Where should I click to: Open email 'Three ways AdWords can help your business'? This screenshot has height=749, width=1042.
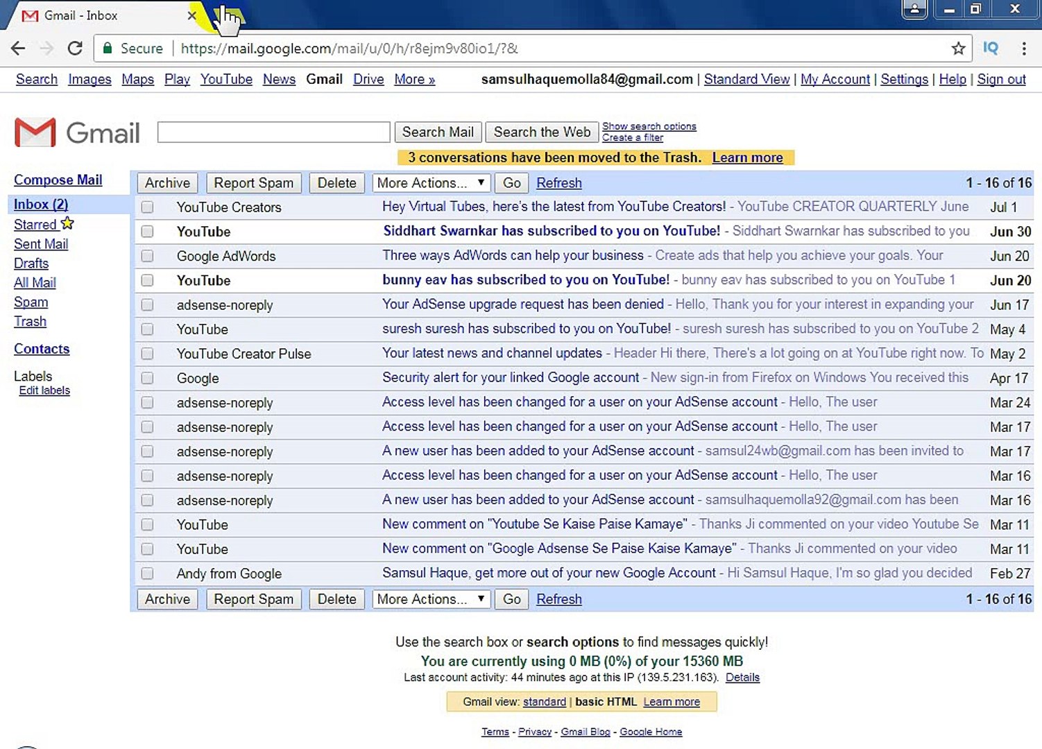tap(513, 255)
